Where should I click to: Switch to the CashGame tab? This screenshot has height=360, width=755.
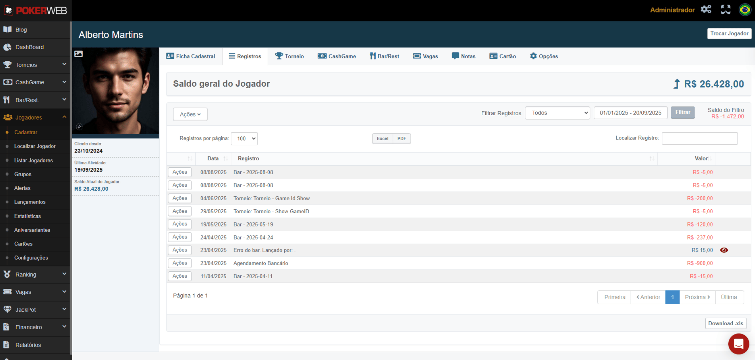[x=337, y=56]
